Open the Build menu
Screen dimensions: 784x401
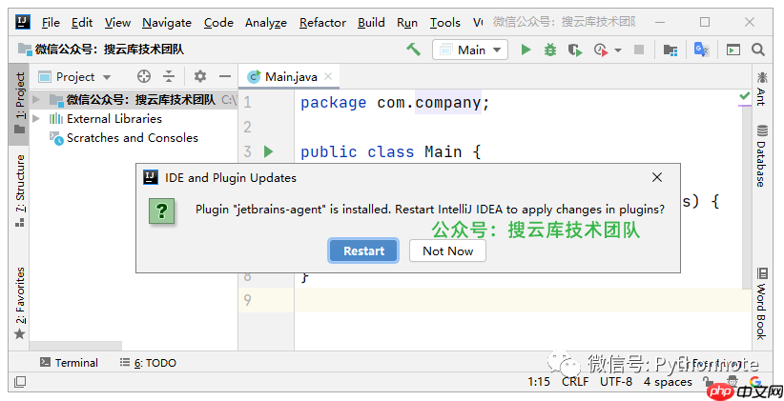(371, 23)
